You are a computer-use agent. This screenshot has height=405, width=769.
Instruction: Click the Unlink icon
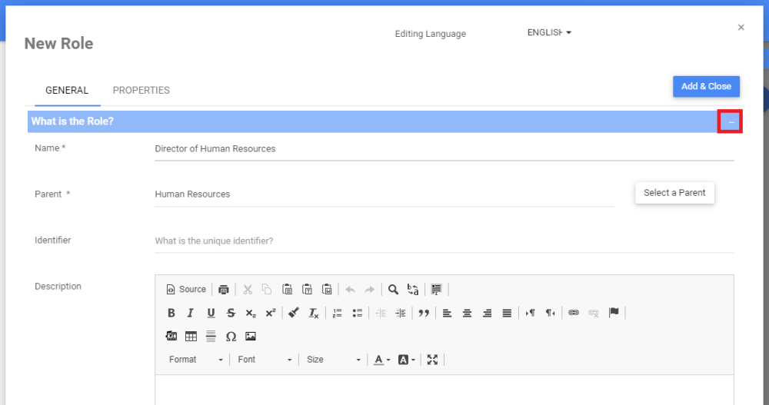coord(594,313)
